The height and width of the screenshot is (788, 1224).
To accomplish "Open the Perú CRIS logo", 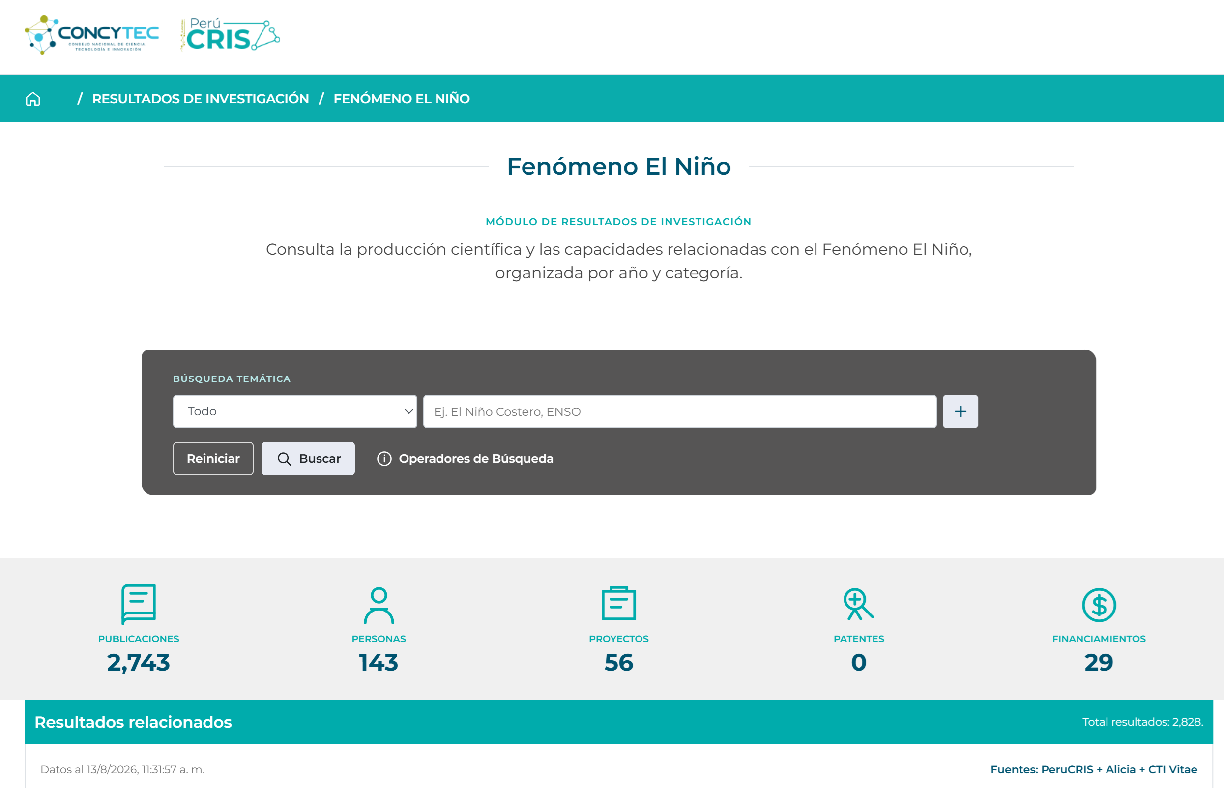I will click(230, 35).
